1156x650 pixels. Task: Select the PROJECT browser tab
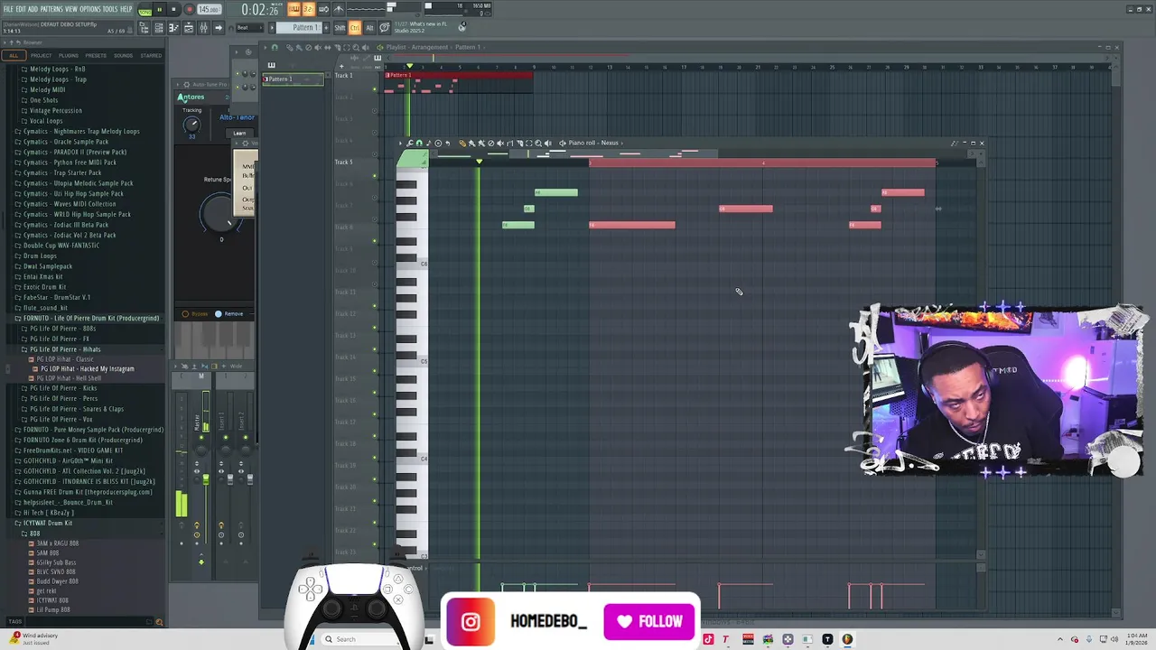(41, 55)
